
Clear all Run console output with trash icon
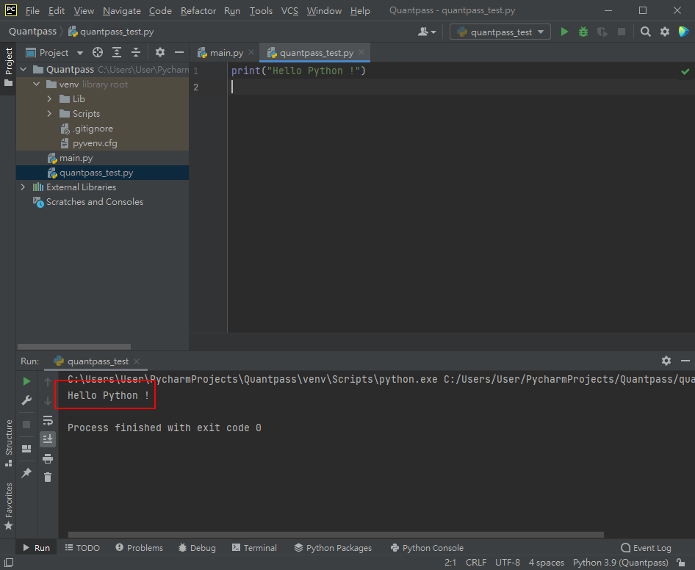tap(48, 477)
